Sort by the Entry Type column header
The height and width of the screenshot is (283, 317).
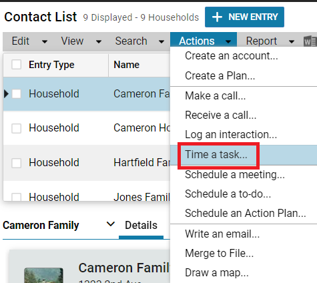click(51, 65)
